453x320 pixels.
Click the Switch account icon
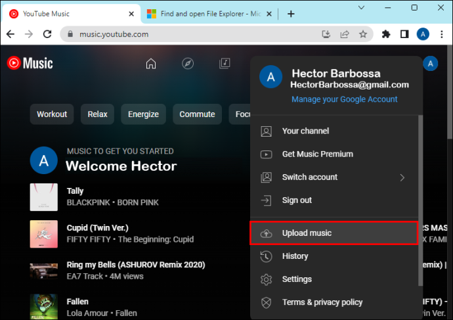coord(266,177)
